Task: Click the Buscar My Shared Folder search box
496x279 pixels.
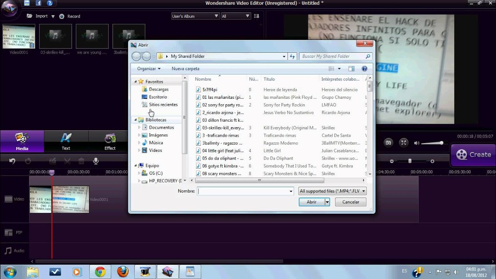Action: [x=336, y=56]
